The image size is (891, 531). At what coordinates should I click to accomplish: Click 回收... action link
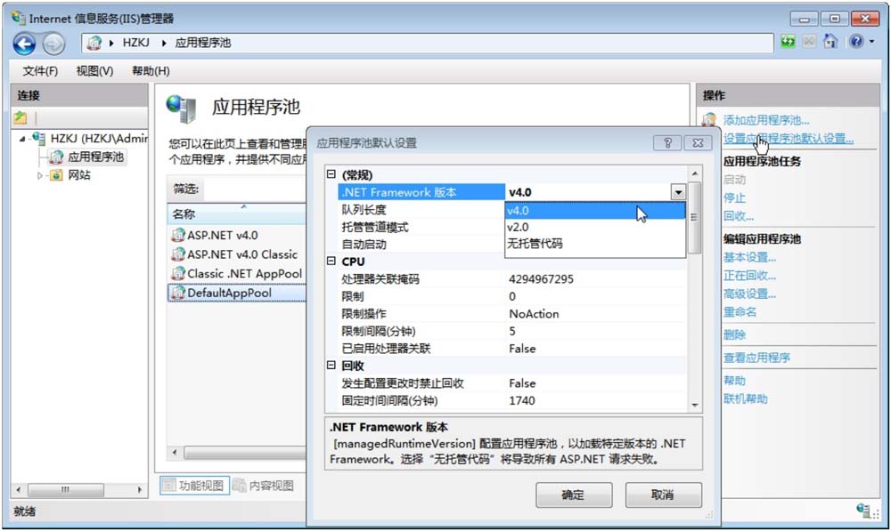click(x=738, y=216)
